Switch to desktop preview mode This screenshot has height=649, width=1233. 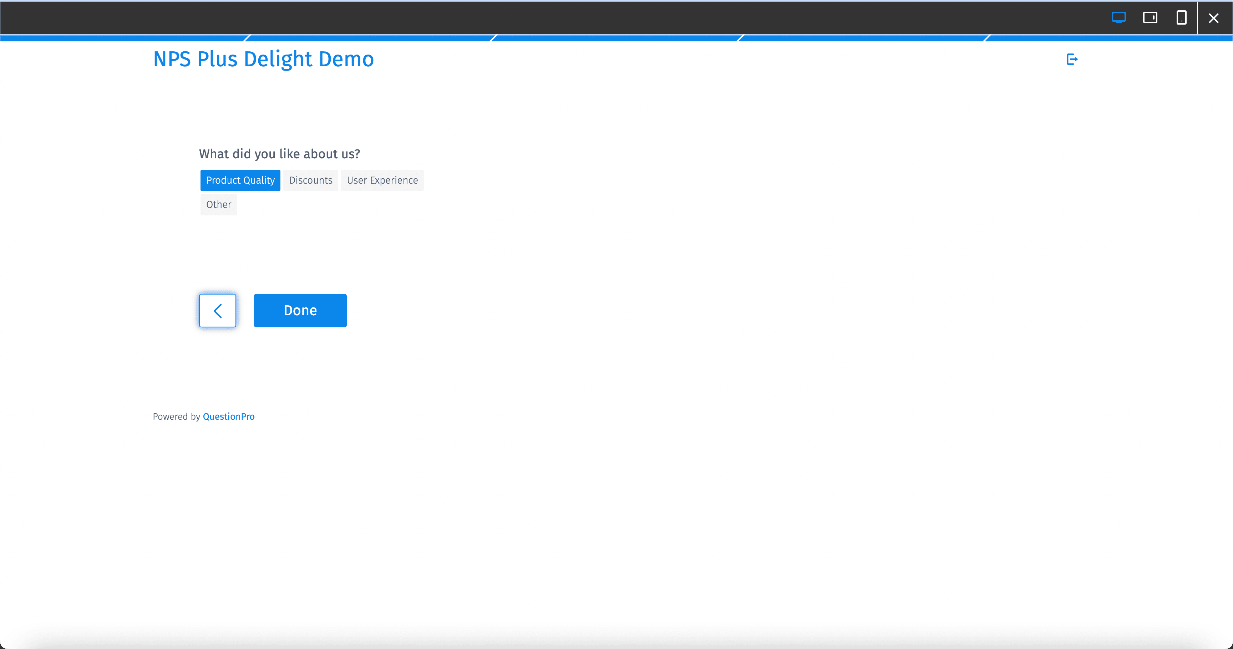pos(1118,18)
